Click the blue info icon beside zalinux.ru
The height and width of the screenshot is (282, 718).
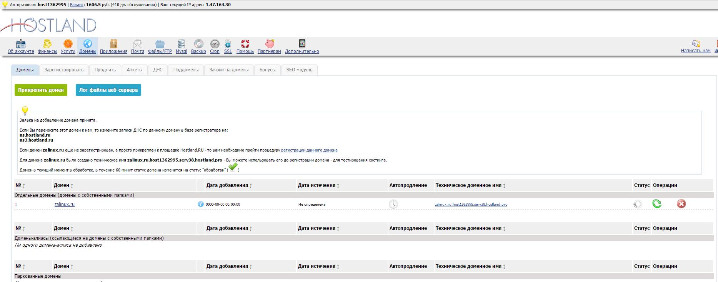tap(200, 204)
